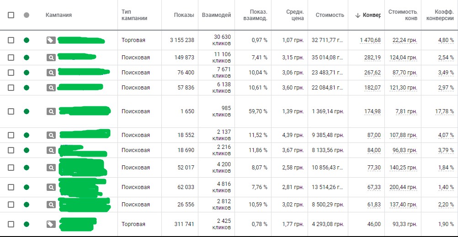The height and width of the screenshot is (237, 458).
Task: Click the search icon in the 18 552 row
Action: click(51, 135)
